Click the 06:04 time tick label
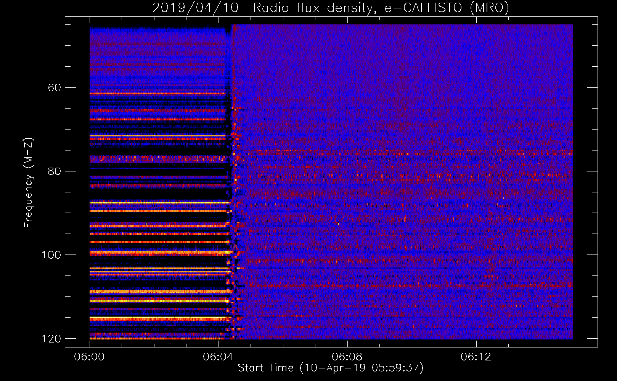This screenshot has width=617, height=381. click(218, 357)
